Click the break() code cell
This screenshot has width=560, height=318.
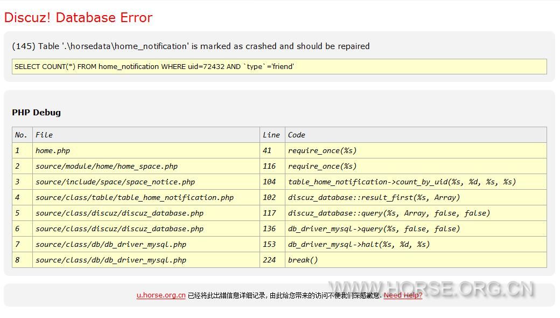[416, 260]
